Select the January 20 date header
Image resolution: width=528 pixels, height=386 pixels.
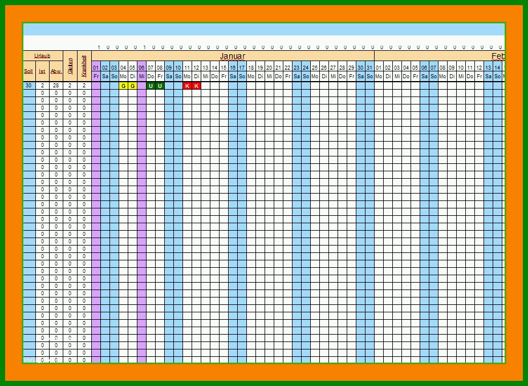[x=269, y=67]
